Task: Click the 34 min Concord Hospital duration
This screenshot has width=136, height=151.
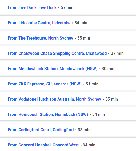Action: click(89, 145)
